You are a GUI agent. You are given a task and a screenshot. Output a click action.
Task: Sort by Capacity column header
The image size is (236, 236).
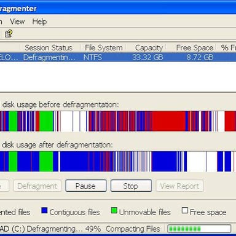(x=149, y=48)
